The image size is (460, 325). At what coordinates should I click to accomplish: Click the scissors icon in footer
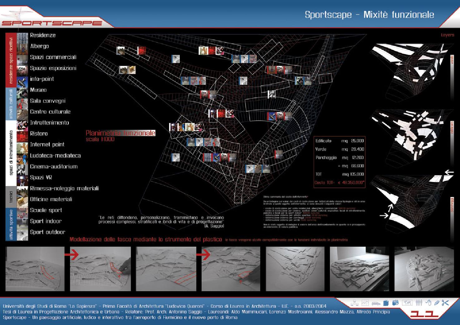445,303
